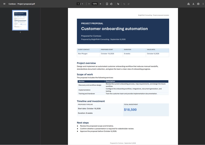Click the page footer Prepared for Contoso text
This screenshot has width=205, height=145.
coord(123,143)
